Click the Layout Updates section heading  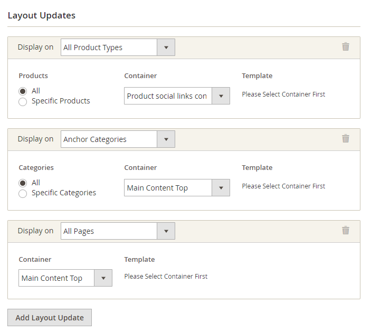[x=42, y=15]
